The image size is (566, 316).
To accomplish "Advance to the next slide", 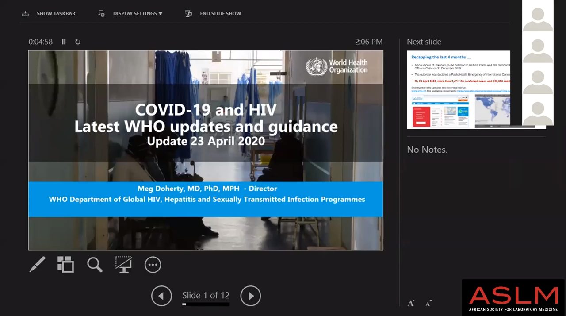I will click(251, 296).
